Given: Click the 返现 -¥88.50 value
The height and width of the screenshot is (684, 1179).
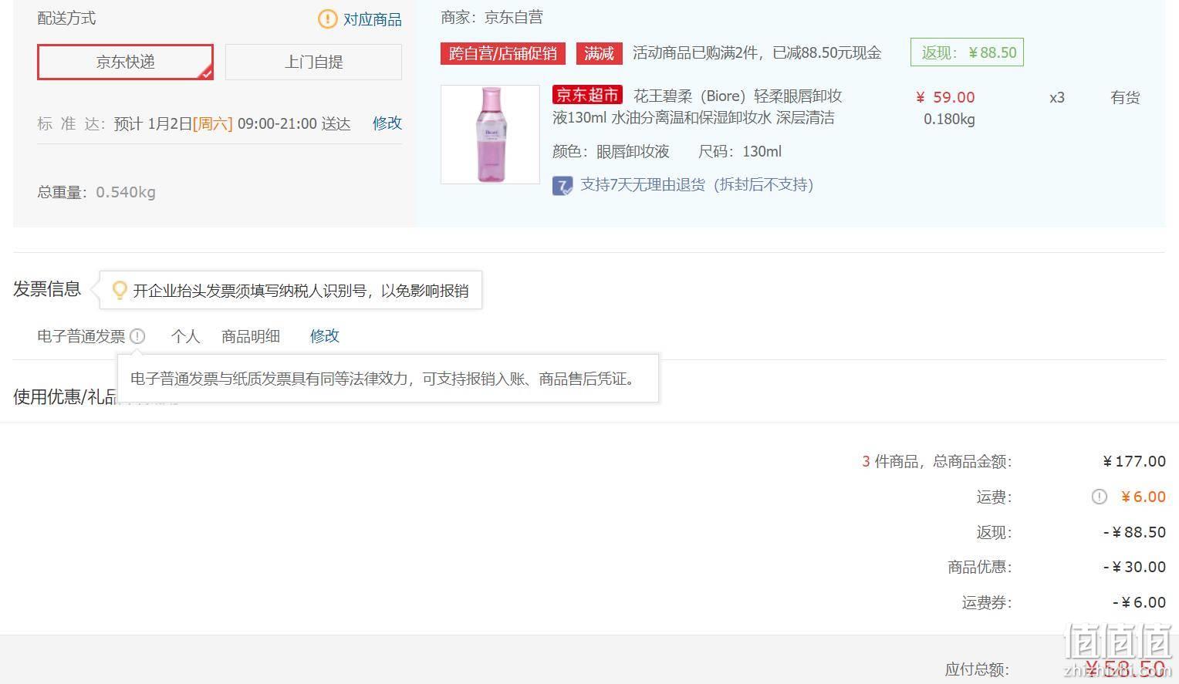Looking at the screenshot, I should coord(1134,533).
